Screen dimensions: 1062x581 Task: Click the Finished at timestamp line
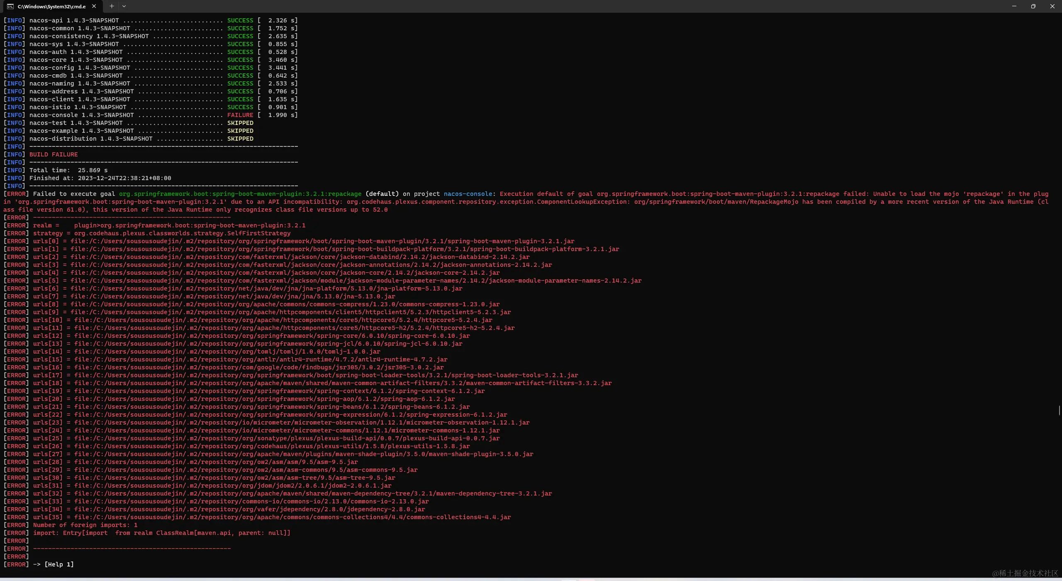click(100, 178)
